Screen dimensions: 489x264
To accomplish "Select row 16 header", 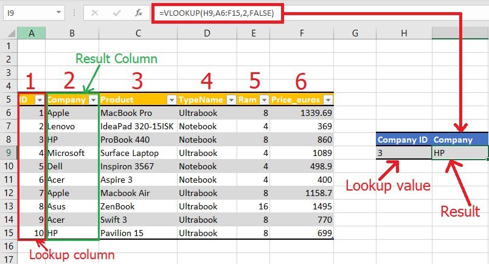I will 9,246.
